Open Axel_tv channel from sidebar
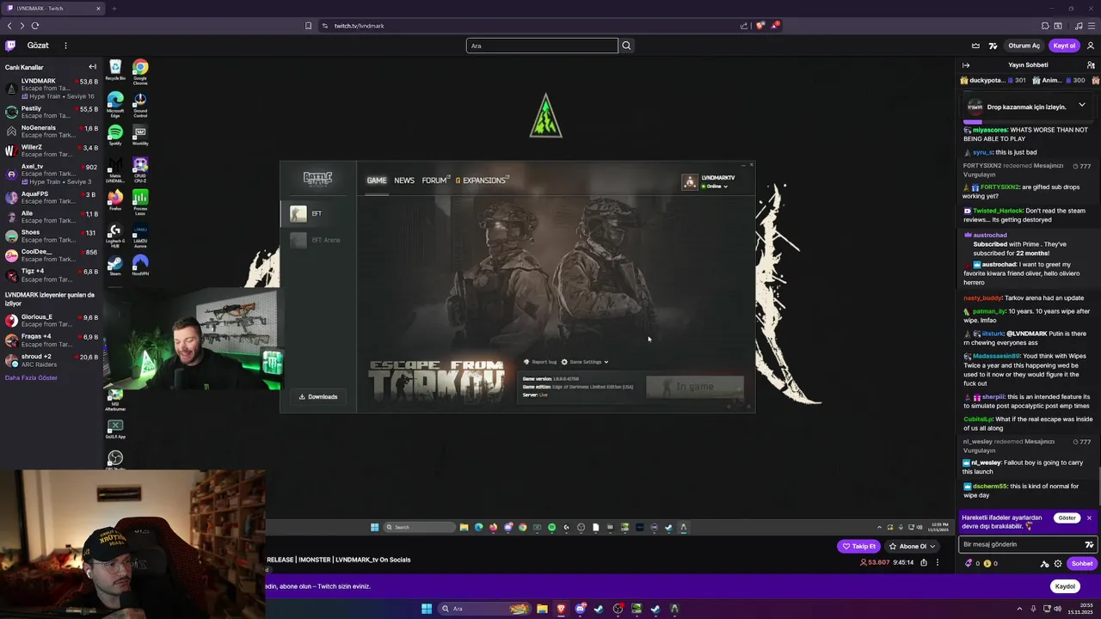 52,174
